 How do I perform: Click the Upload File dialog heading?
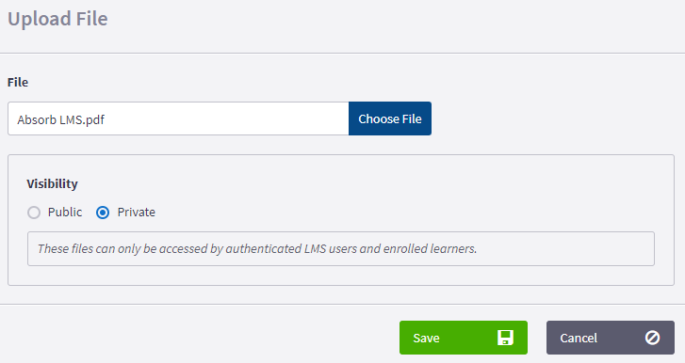coord(57,19)
